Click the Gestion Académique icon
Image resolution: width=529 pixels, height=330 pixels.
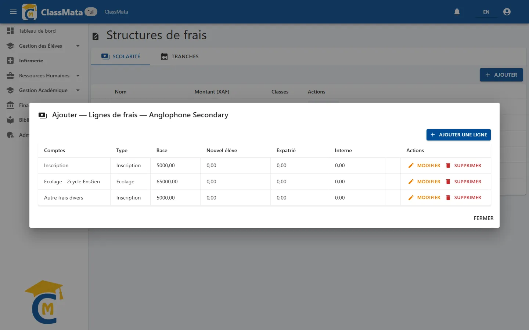10,90
